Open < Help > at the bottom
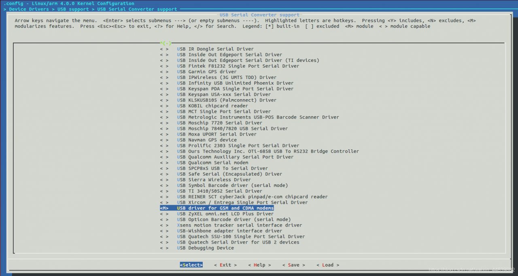 pyautogui.click(x=259, y=265)
